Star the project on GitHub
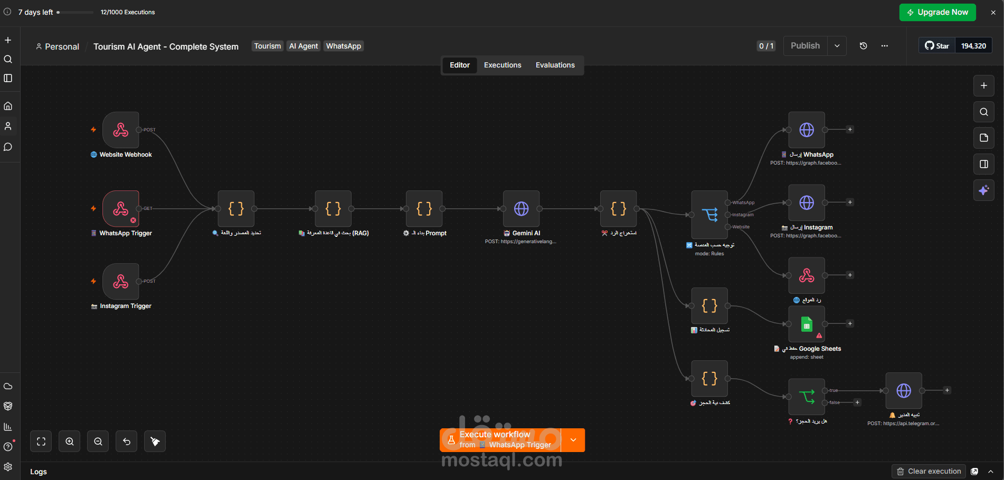1004x480 pixels. 937,46
